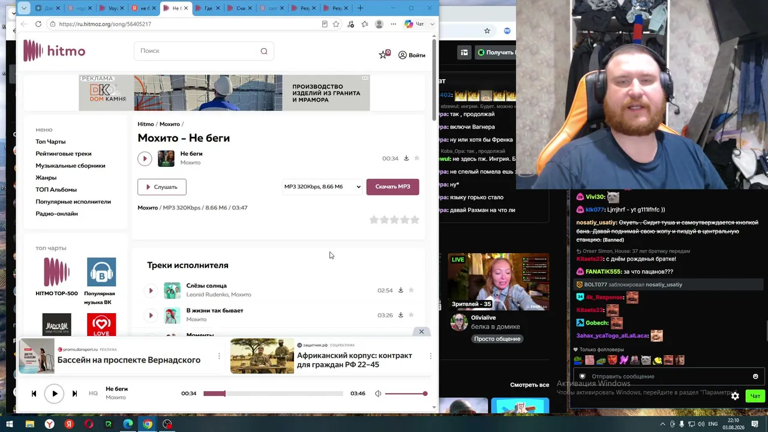
Task: Skip to previous track in player
Action: click(34, 394)
